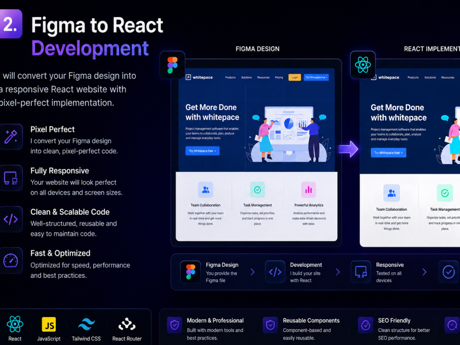The height and width of the screenshot is (345, 460).
Task: Click the Powerful Analytics title in the Figma mockup
Action: click(309, 205)
